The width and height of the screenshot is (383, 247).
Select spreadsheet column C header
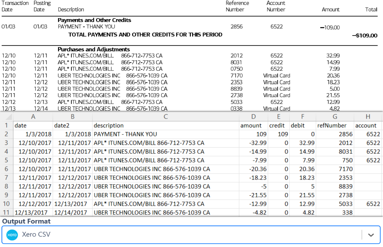(166, 117)
